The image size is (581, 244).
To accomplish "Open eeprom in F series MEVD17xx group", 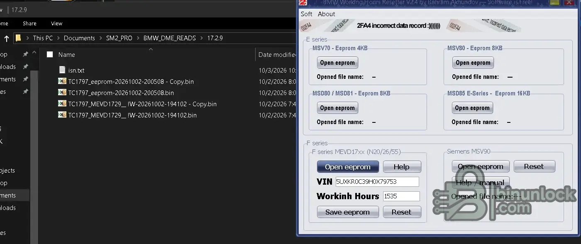I will point(348,167).
